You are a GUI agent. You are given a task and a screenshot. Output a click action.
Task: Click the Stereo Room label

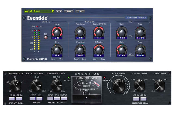pyautogui.click(x=136, y=18)
